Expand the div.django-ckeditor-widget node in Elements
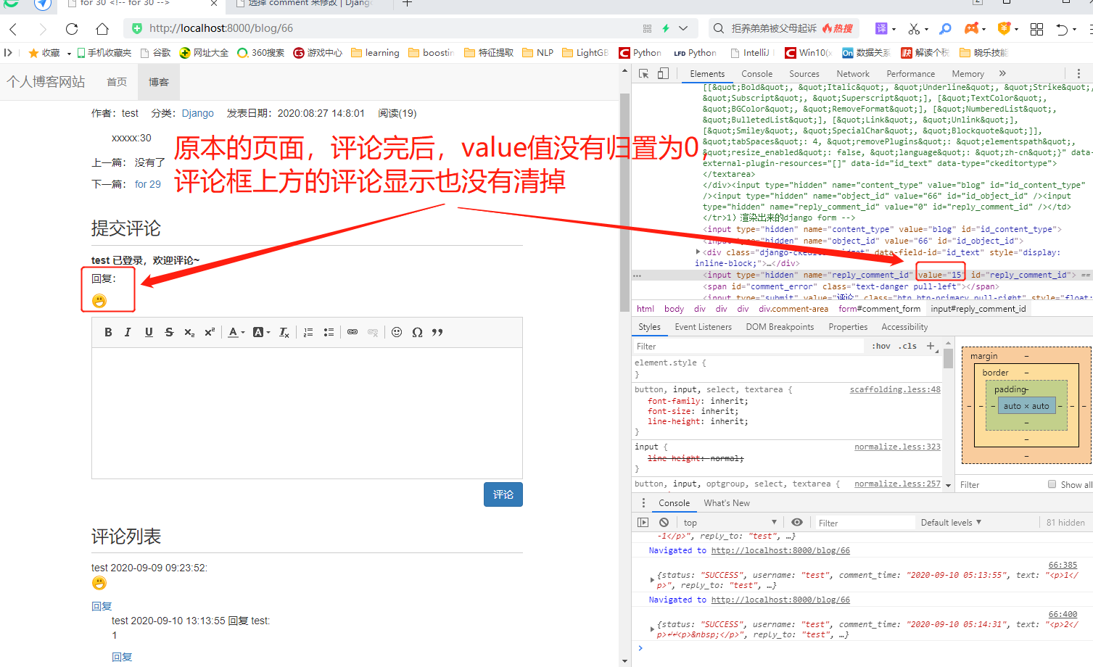Image resolution: width=1093 pixels, height=667 pixels. pyautogui.click(x=697, y=252)
